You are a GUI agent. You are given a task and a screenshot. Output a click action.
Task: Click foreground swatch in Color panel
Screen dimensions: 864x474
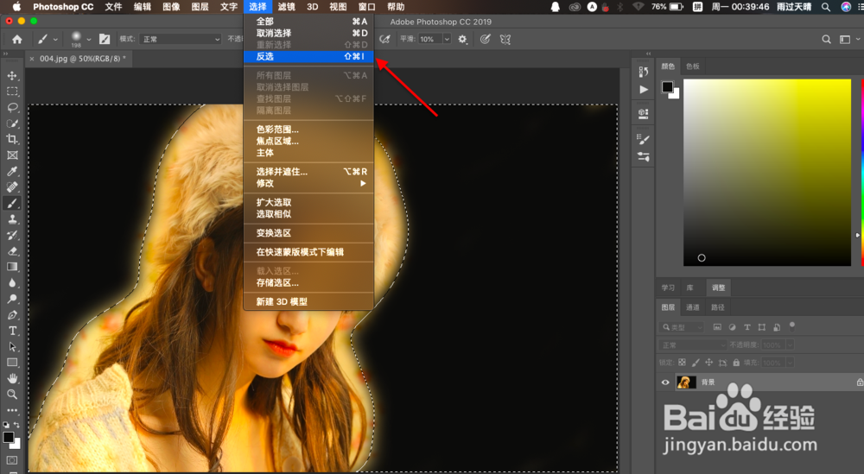point(667,87)
